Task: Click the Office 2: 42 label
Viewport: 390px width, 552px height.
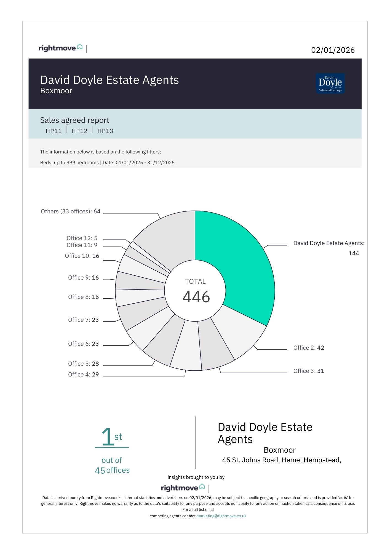Action: click(309, 348)
